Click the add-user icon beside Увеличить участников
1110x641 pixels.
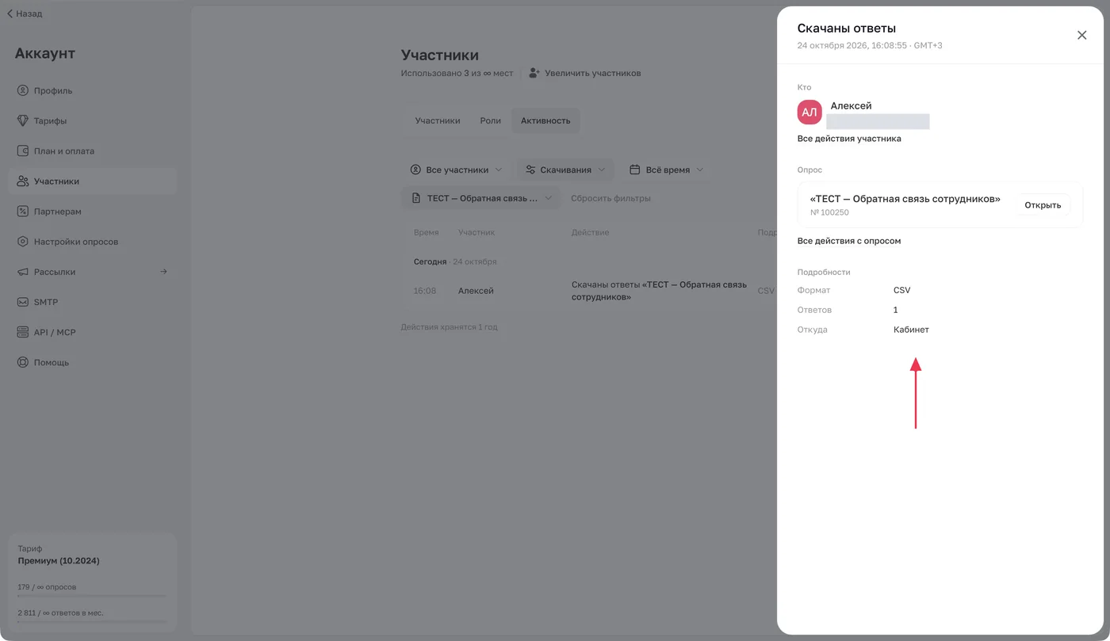[534, 73]
